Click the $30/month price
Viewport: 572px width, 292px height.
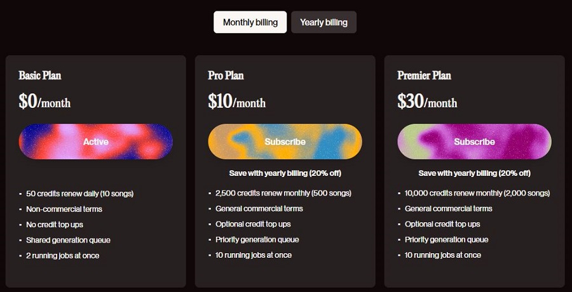click(427, 102)
